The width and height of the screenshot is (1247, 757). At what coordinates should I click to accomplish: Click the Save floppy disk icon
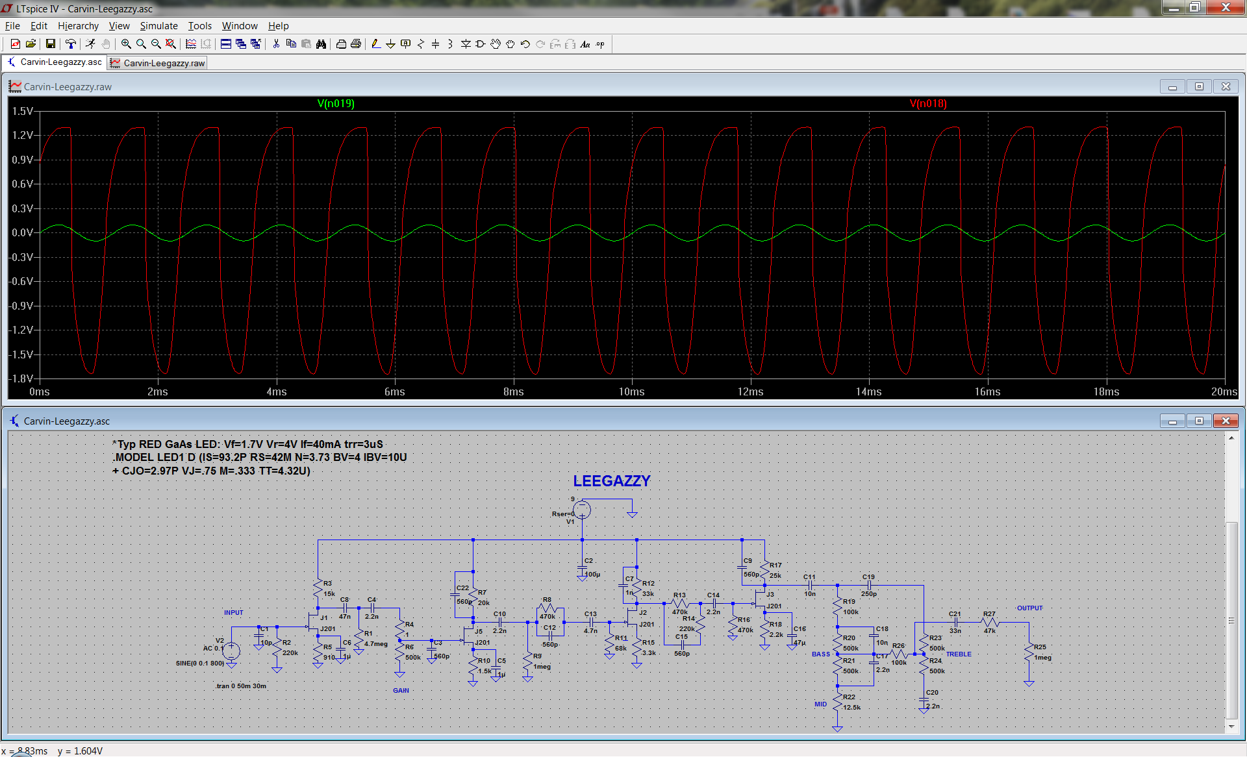[x=50, y=44]
